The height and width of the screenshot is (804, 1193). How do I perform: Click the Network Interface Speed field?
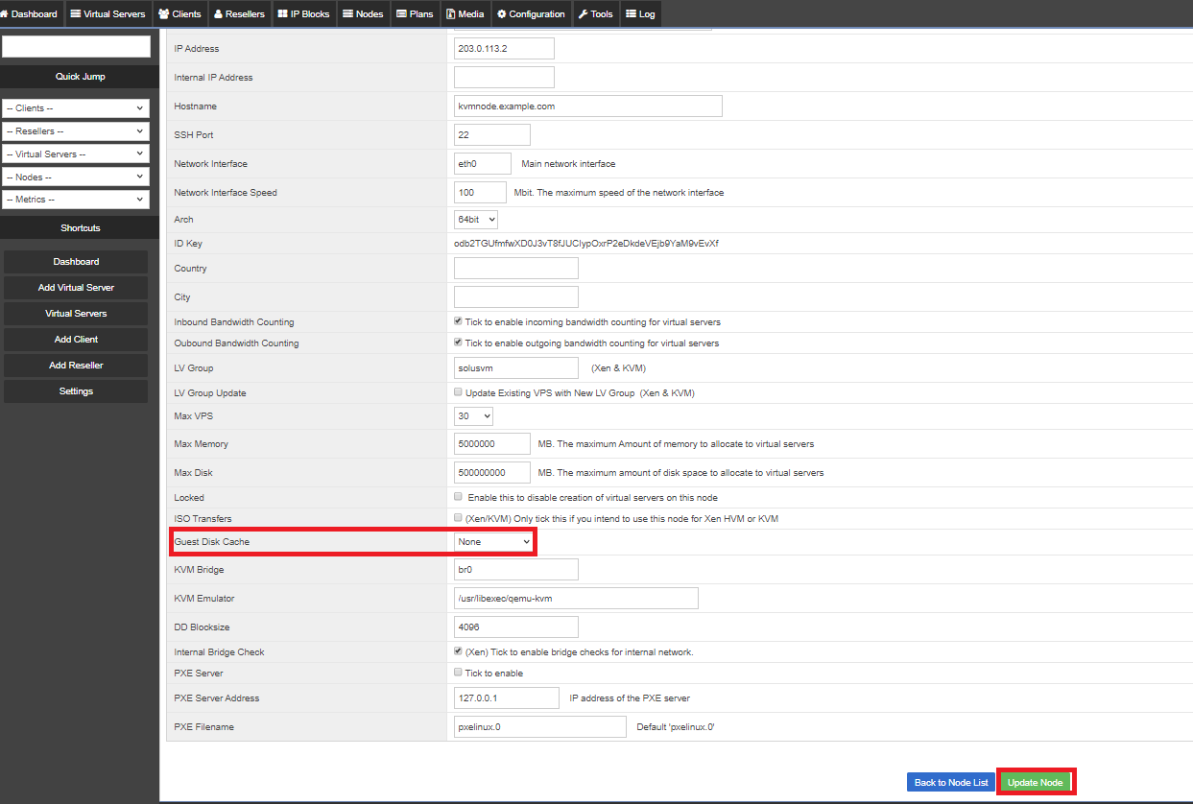480,193
